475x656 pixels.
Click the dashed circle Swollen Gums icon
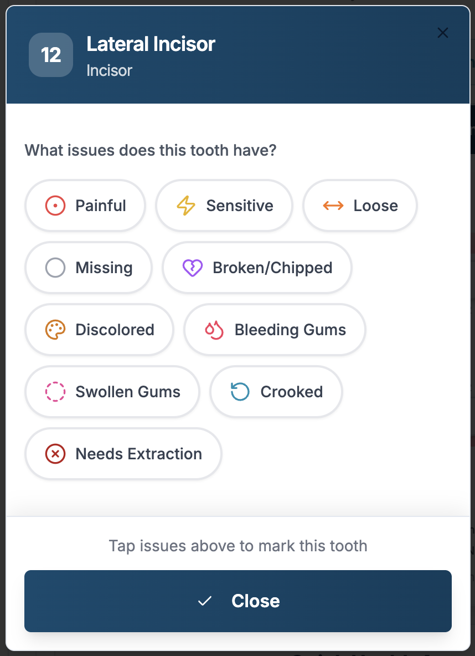pos(55,391)
